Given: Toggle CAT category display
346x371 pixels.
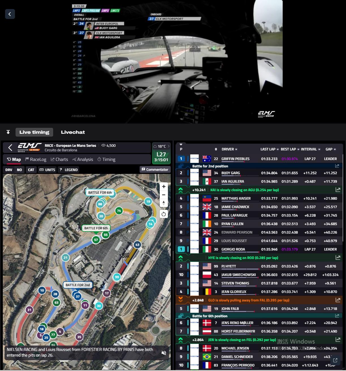Looking at the screenshot, I should pyautogui.click(x=31, y=170).
